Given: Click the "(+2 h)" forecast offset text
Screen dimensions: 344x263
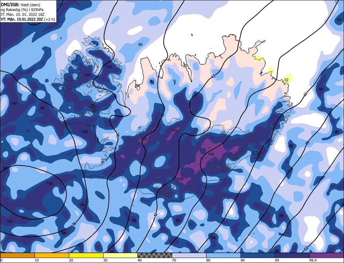Looking at the screenshot, I should click(50, 19).
